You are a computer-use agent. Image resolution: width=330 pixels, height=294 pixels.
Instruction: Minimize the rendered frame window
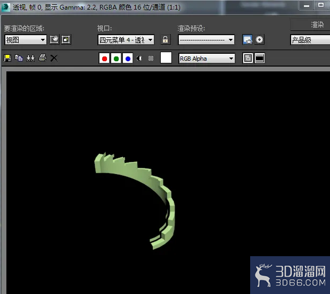click(x=307, y=5)
